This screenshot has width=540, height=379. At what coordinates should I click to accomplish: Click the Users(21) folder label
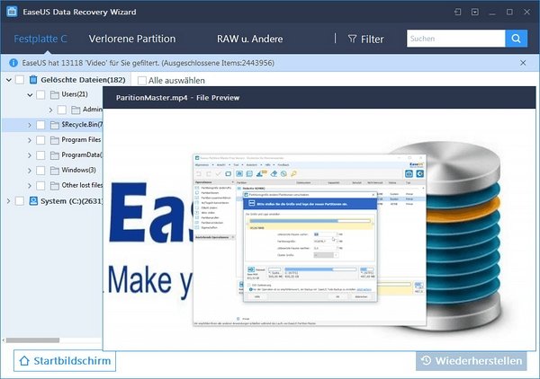click(x=75, y=94)
